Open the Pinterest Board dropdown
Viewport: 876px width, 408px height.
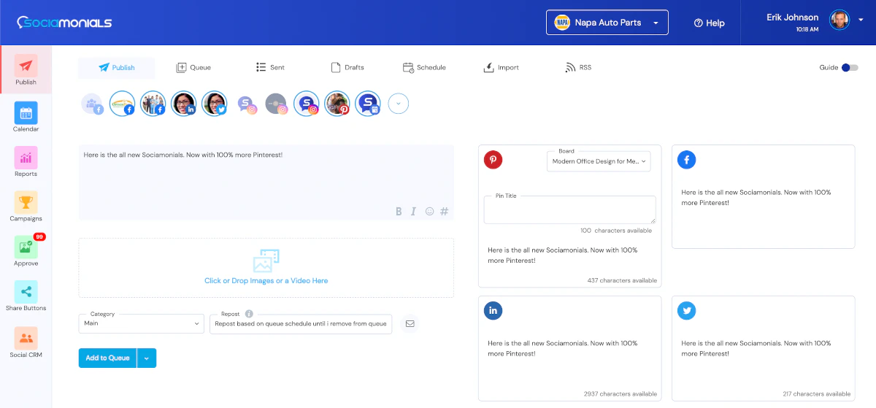point(599,161)
